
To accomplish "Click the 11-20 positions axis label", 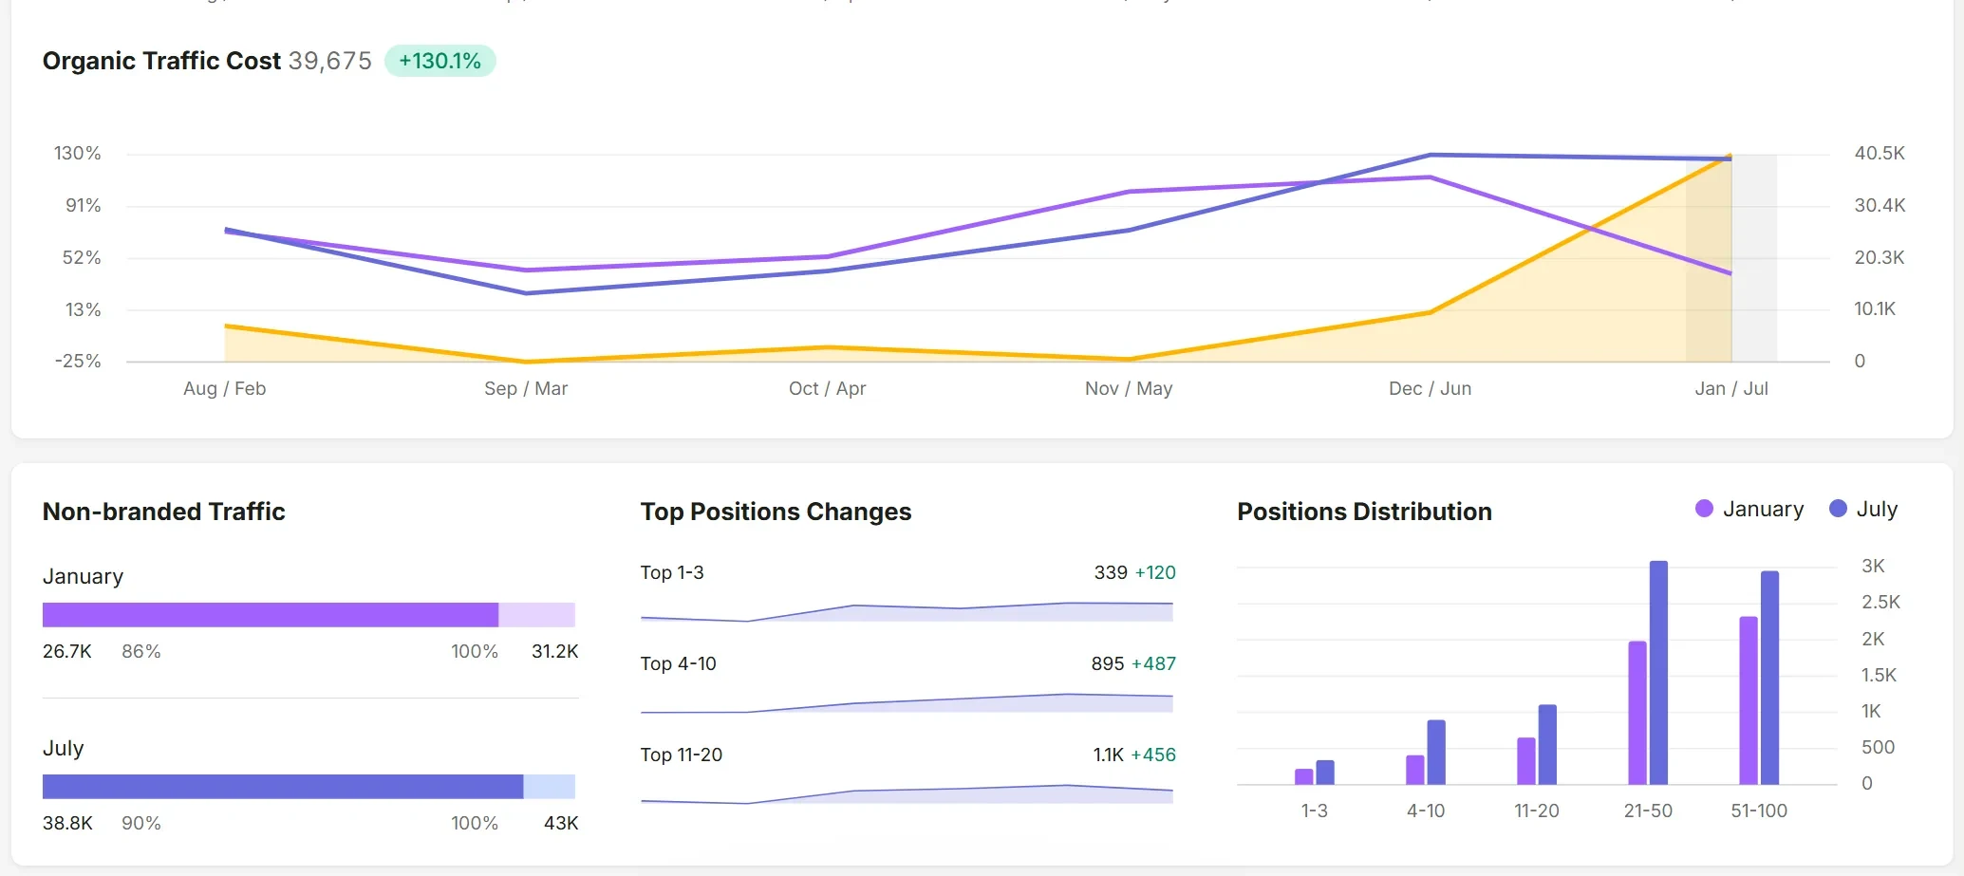I will click(1536, 811).
